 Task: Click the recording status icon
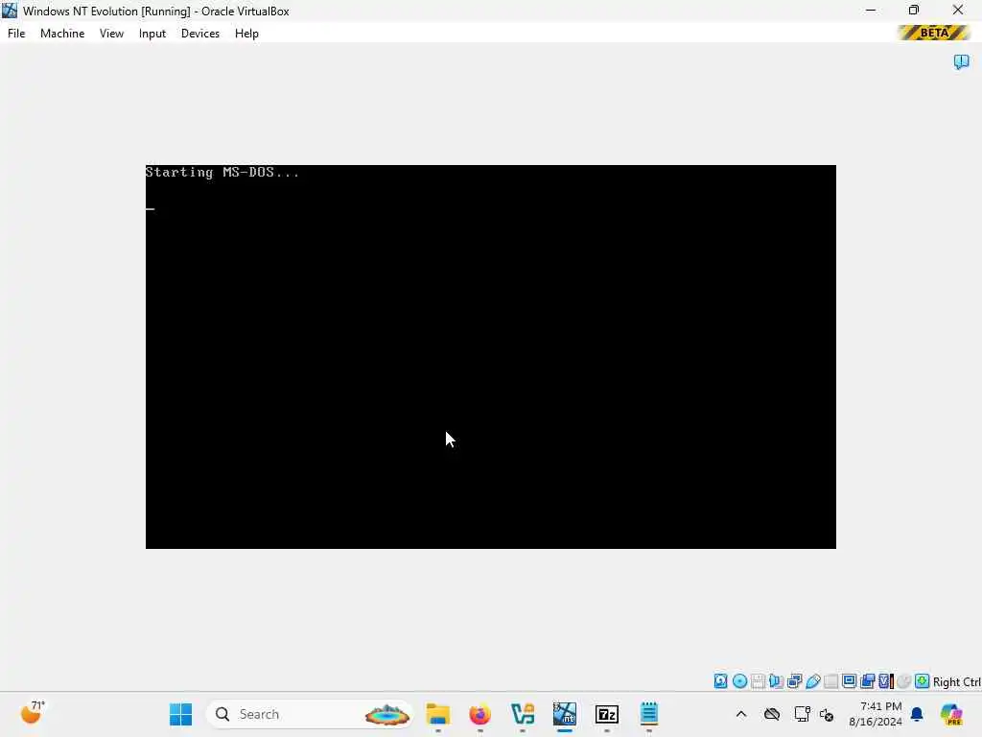click(x=867, y=681)
